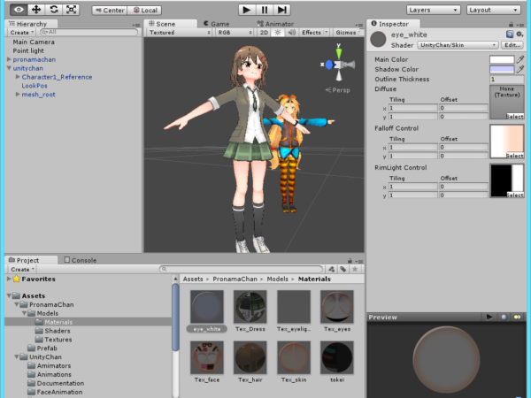Focus the Project search field
The width and height of the screenshot is (531, 398).
(x=241, y=269)
